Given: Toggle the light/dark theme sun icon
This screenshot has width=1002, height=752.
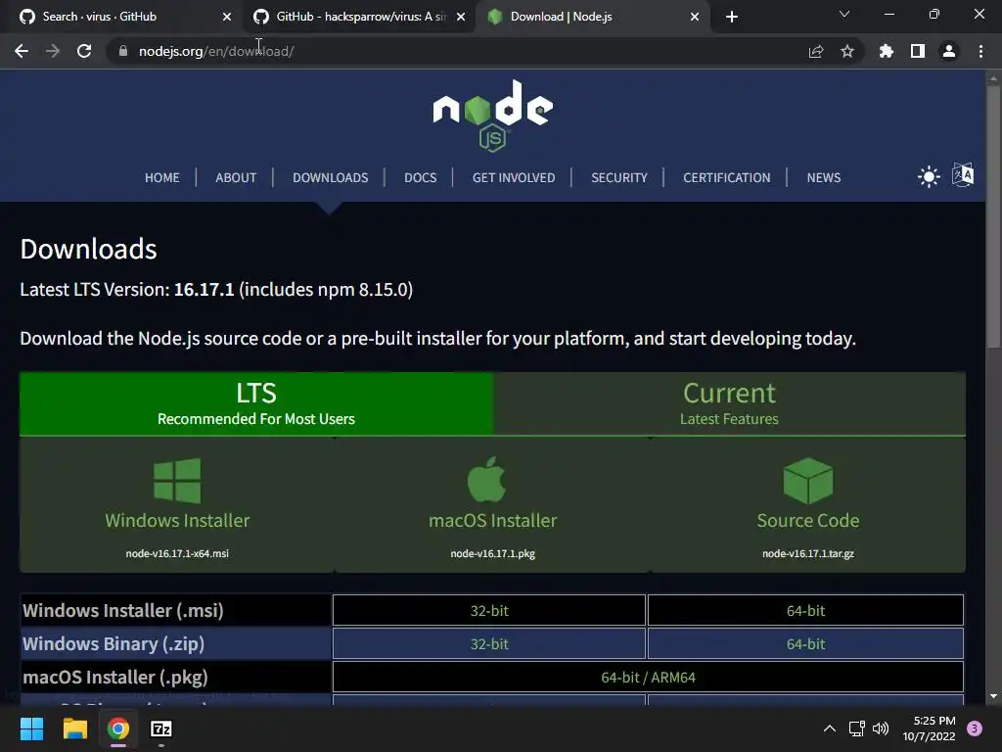Looking at the screenshot, I should (929, 176).
